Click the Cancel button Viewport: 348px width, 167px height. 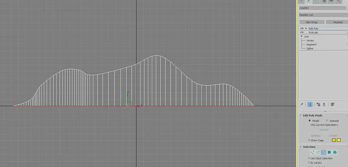click(333, 136)
